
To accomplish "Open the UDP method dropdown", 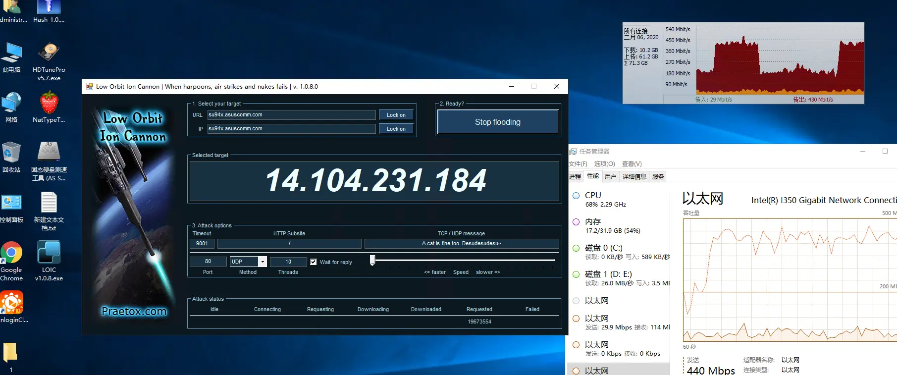I will 263,262.
